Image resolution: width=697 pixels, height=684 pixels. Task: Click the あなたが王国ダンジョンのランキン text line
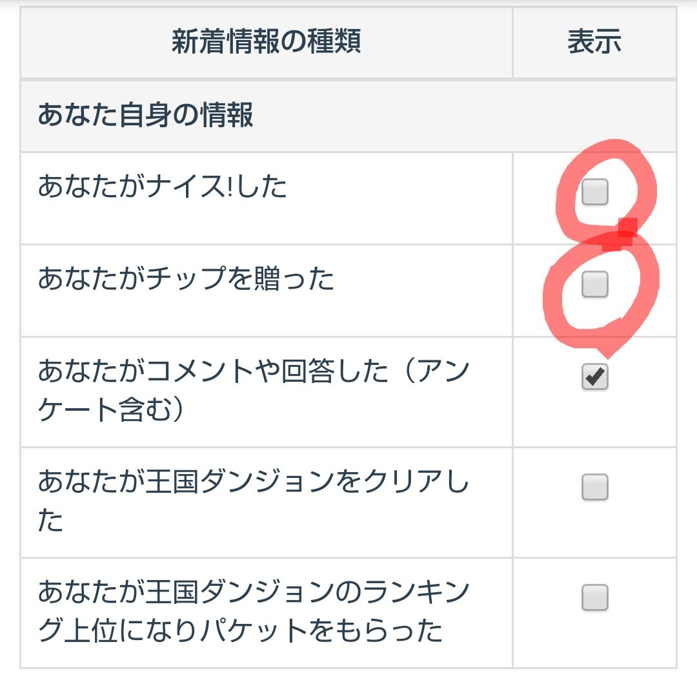pyautogui.click(x=253, y=593)
